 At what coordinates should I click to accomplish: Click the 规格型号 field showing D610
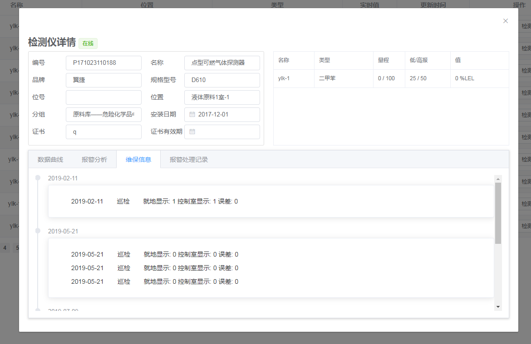[222, 80]
